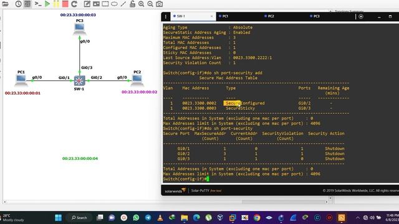
Task: Click MAC address 0023.3300.0003 in table
Action: click(x=199, y=108)
